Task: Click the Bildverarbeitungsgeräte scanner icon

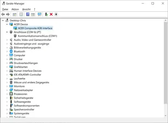Action: click(x=11, y=47)
